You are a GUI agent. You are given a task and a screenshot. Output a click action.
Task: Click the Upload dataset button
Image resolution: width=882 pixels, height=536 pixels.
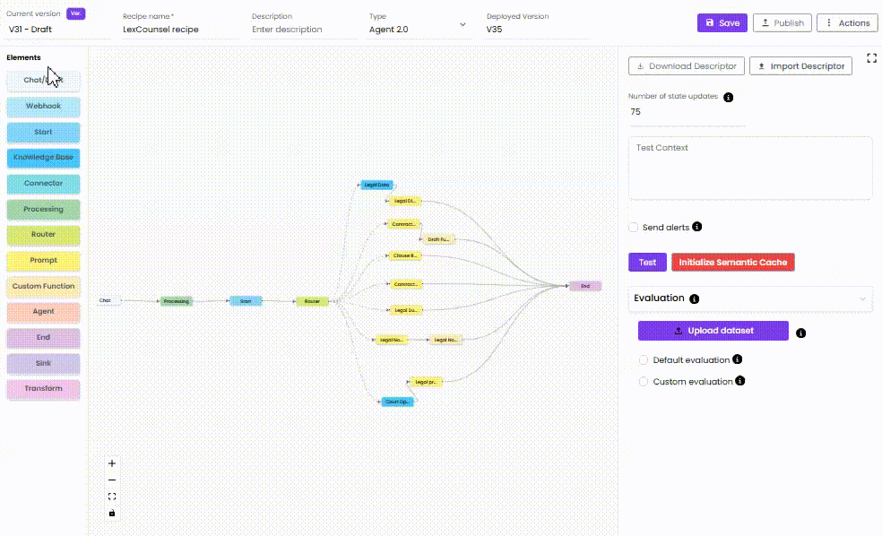coord(713,331)
